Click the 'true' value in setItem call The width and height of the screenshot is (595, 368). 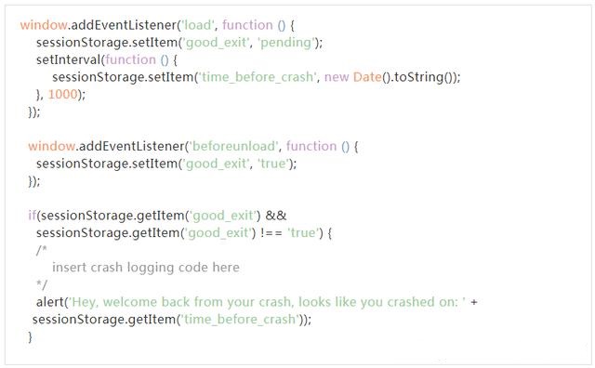(273, 164)
